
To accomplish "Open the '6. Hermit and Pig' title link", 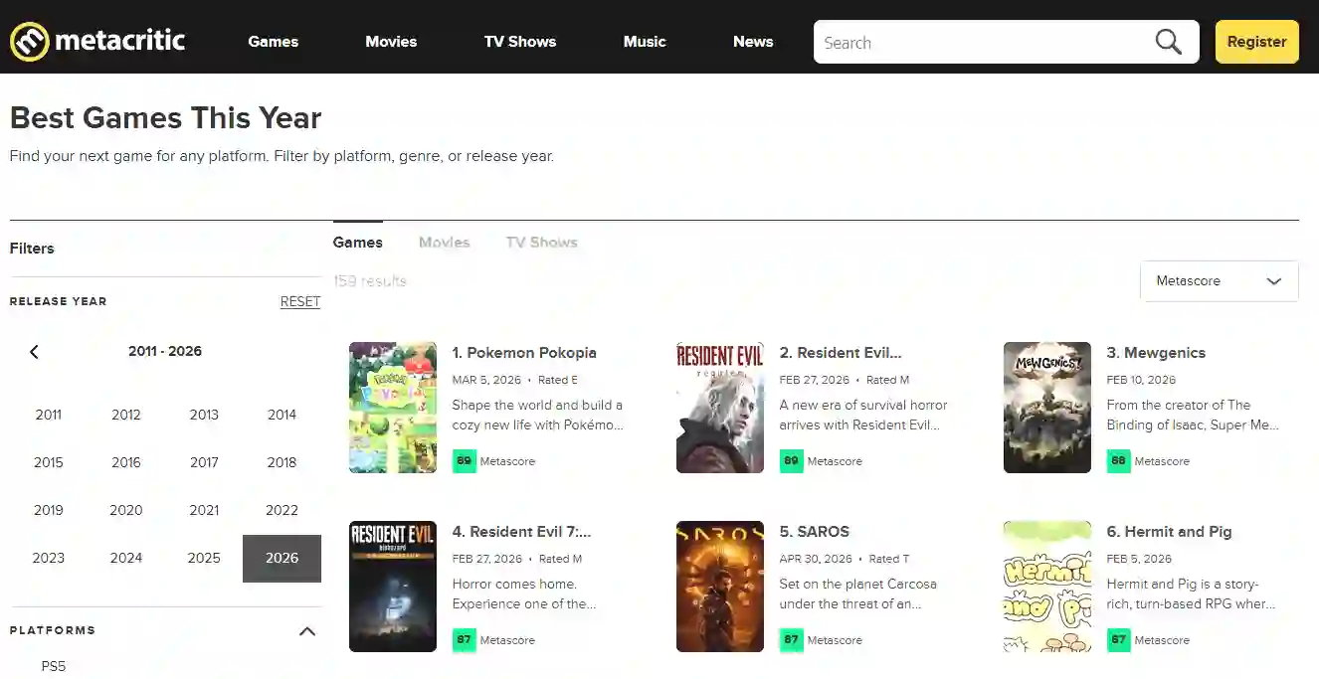I will [x=1169, y=532].
